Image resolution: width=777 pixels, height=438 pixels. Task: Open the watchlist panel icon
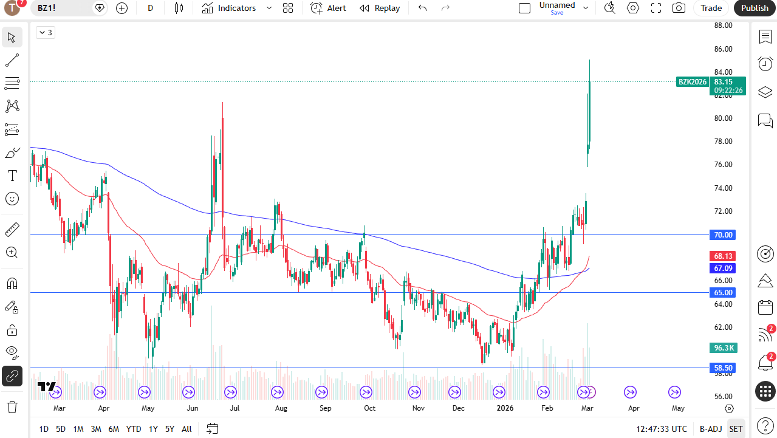click(765, 37)
